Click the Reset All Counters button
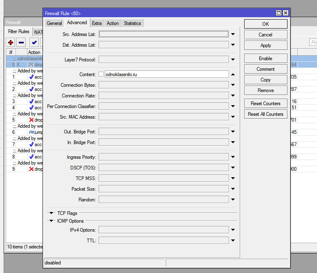This screenshot has width=317, height=273. click(x=265, y=114)
